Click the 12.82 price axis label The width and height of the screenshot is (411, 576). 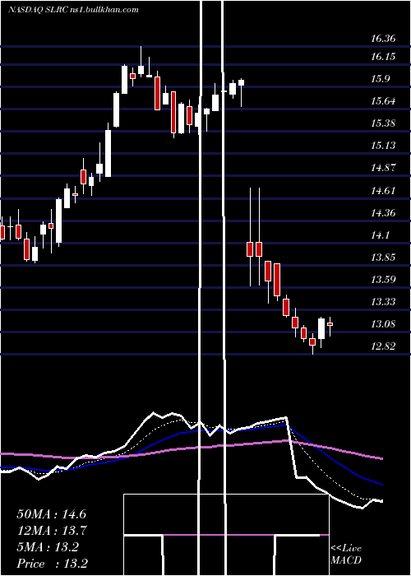[383, 346]
